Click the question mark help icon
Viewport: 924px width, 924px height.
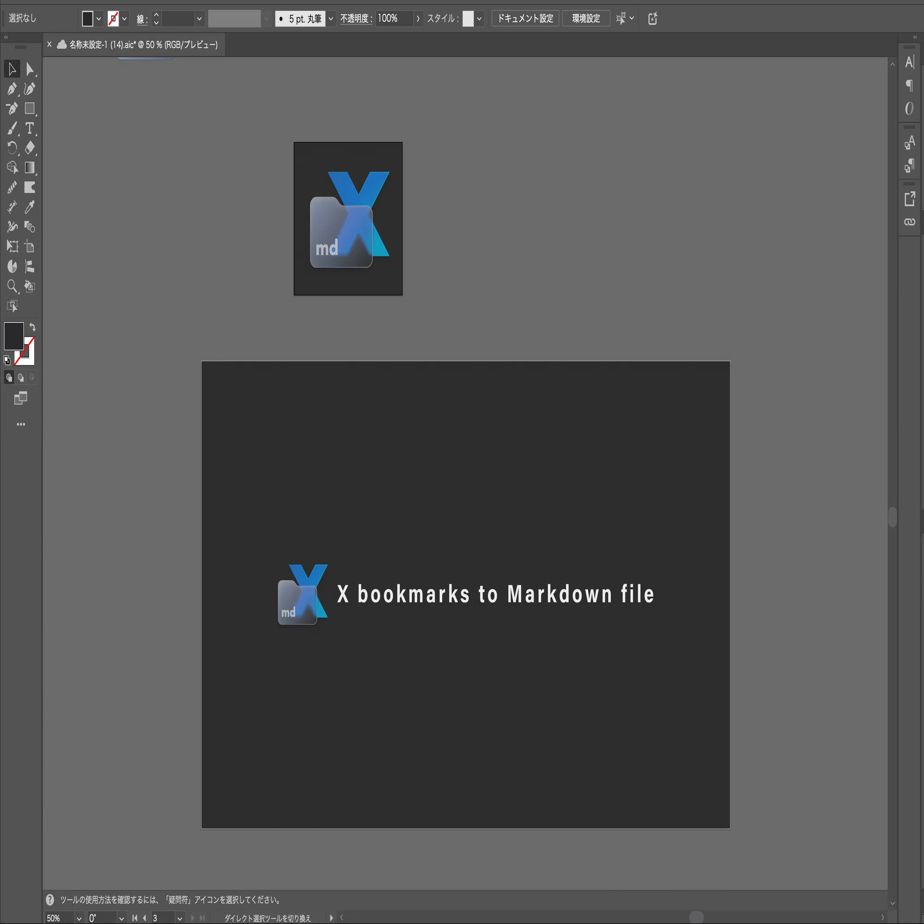point(50,900)
